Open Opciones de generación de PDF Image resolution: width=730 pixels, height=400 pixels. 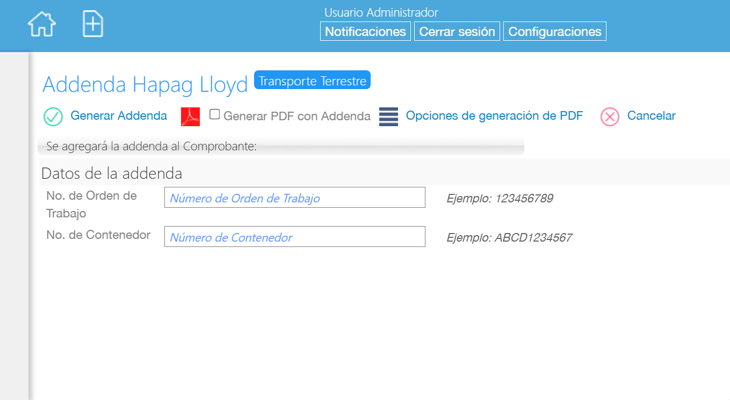coord(494,115)
